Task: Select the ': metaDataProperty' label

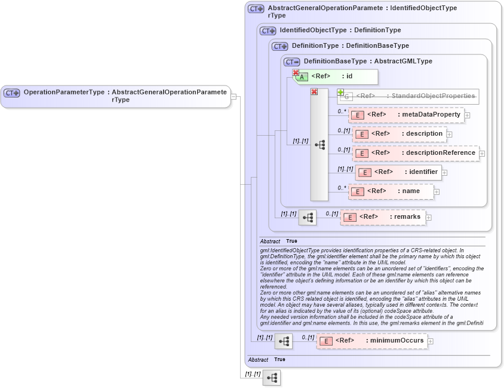Action: pos(429,114)
